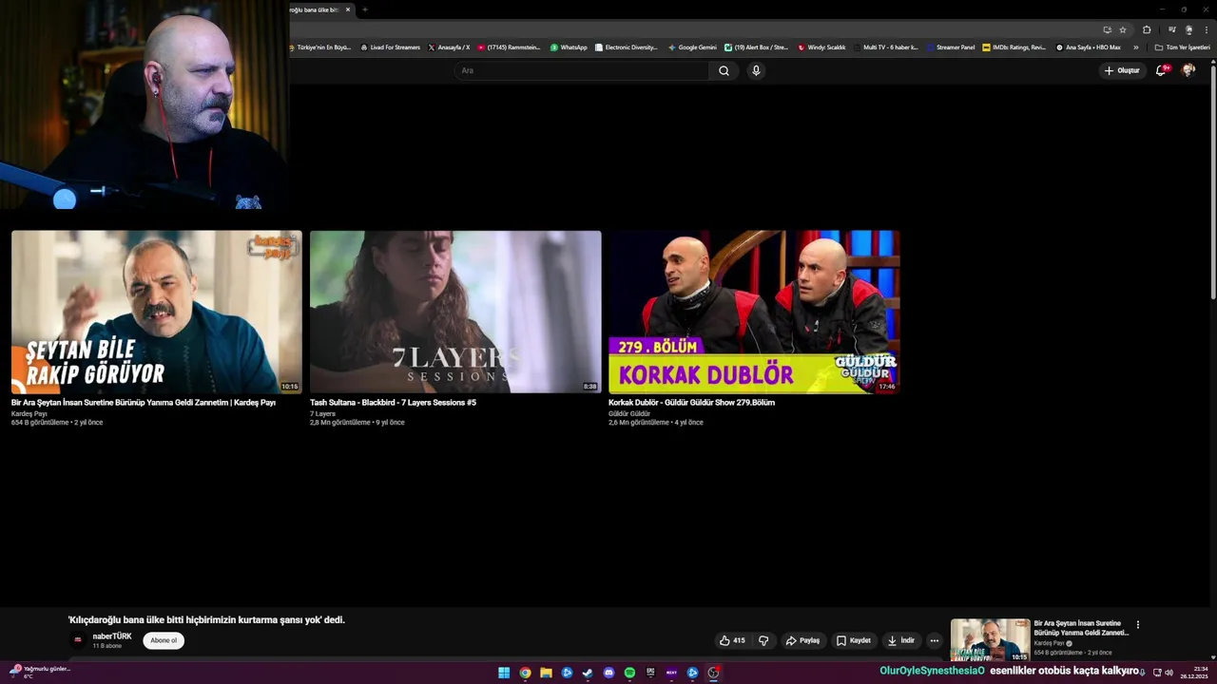The height and width of the screenshot is (684, 1217).
Task: Open the Chrome extensions puzzle icon
Action: (x=1147, y=29)
